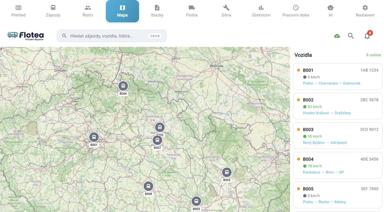Click the Praha → Řecko – Athény route

(x=324, y=202)
